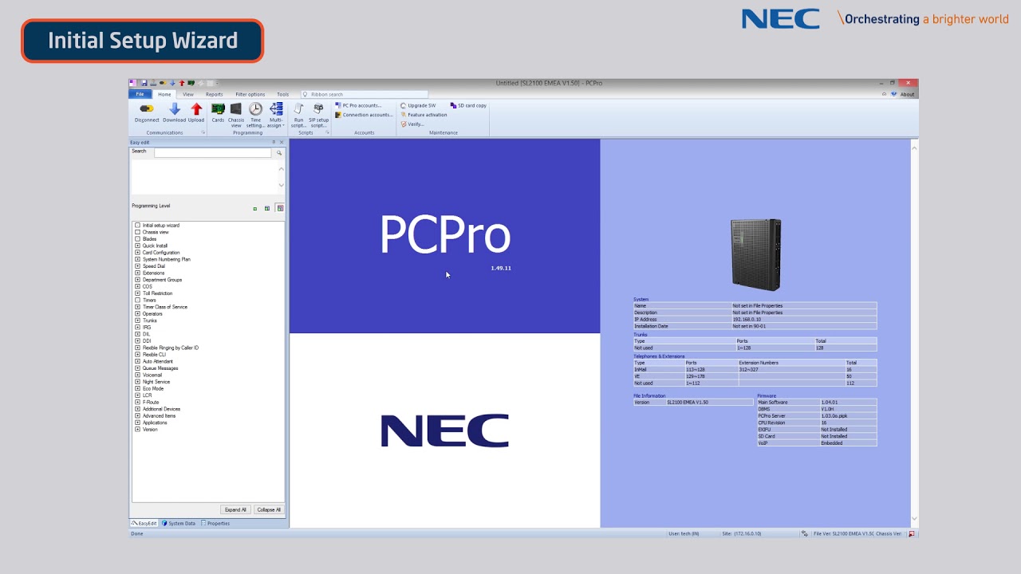Switch to the Tools ribbon tab
Viewport: 1021px width, 574px height.
(x=283, y=94)
